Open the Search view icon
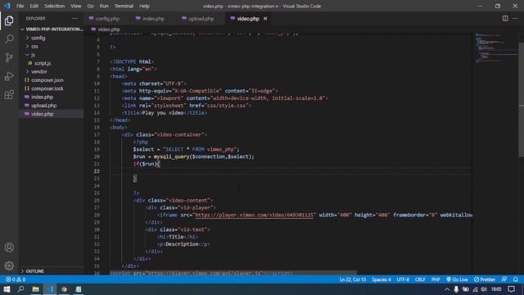524x295 pixels. (9, 39)
